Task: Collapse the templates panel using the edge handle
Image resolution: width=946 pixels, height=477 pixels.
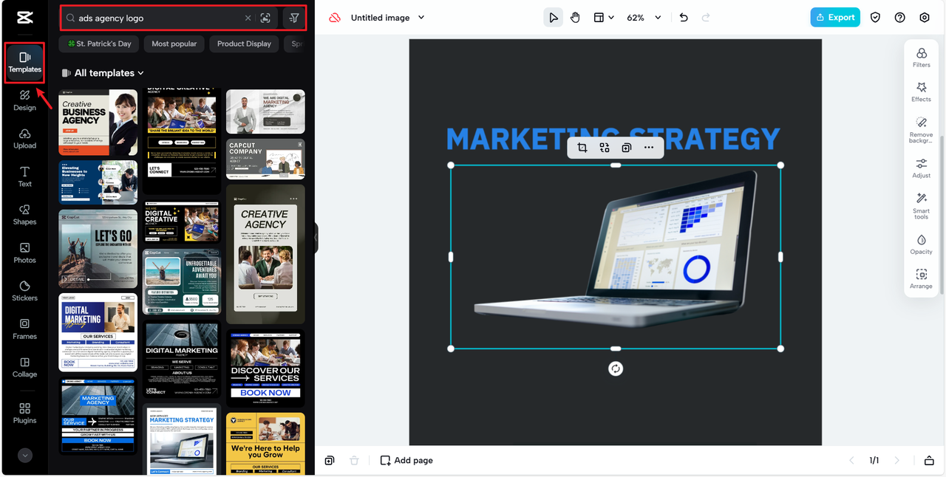Action: point(316,238)
